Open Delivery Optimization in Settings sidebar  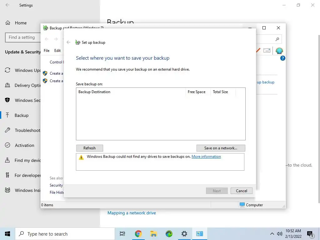pyautogui.click(x=22, y=85)
